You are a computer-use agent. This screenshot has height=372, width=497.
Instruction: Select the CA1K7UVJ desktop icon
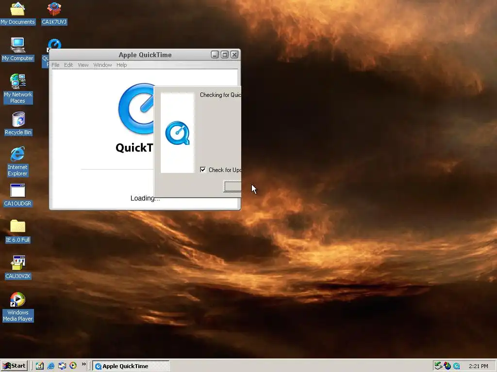point(54,14)
